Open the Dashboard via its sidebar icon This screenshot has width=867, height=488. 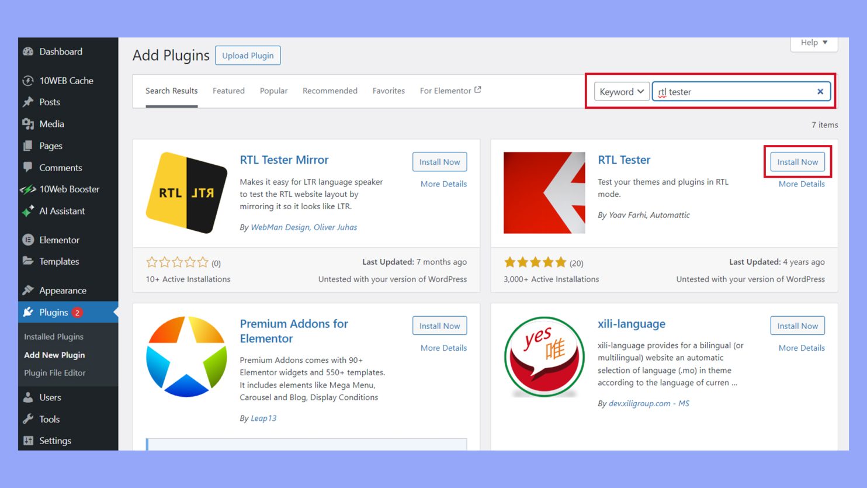click(x=28, y=51)
